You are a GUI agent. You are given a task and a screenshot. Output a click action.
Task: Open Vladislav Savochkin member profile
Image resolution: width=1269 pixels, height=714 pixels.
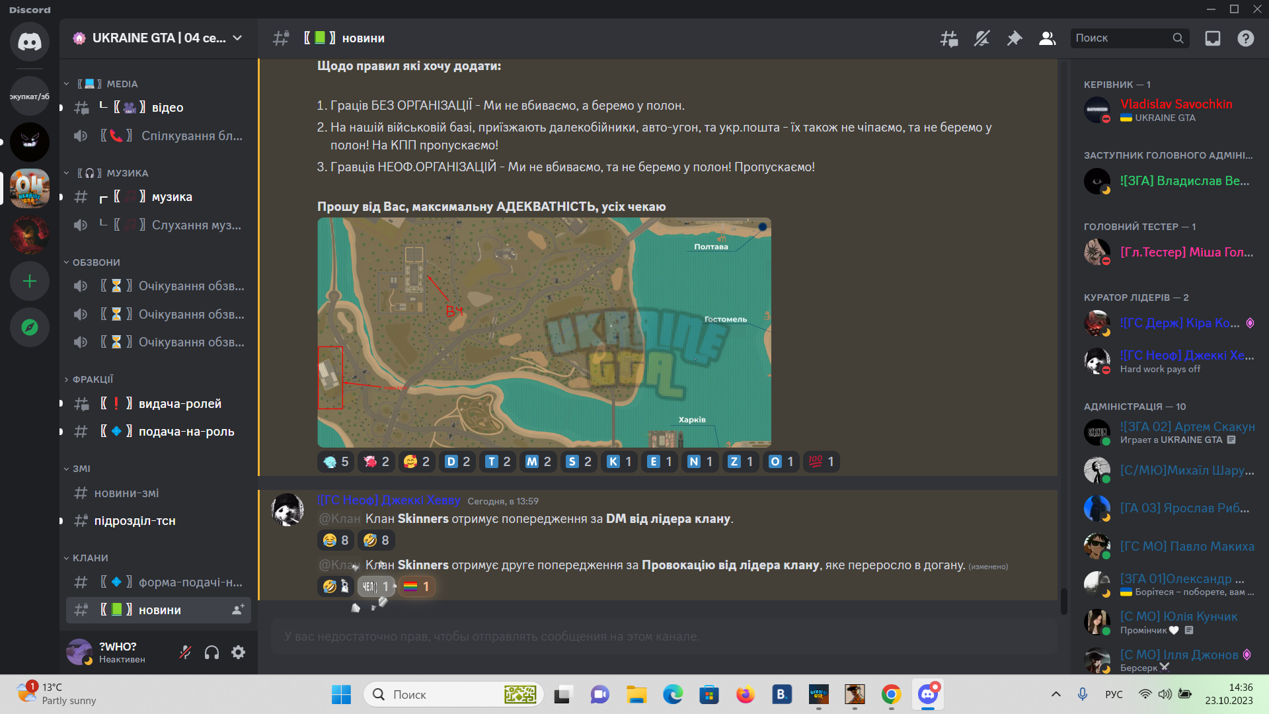(1169, 110)
